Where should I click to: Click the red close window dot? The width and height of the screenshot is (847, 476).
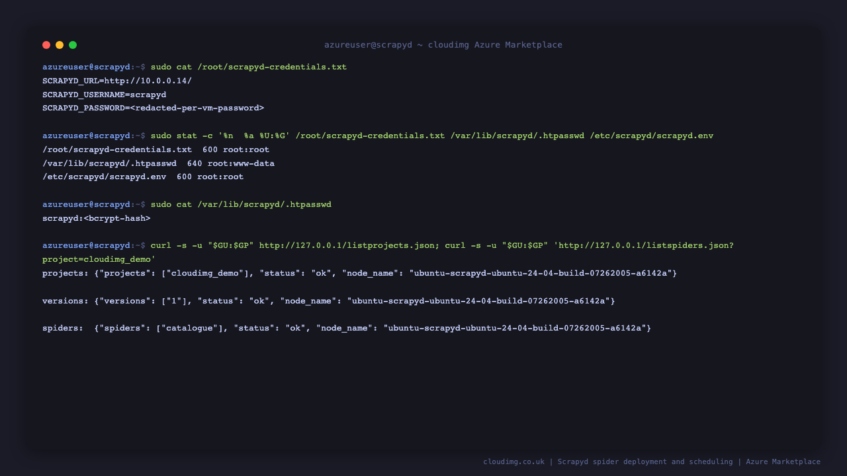[46, 45]
